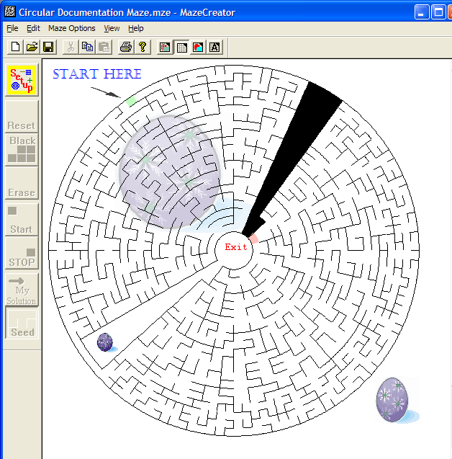Save the maze with floppy disk icon
Screen dimensions: 452x459
pyautogui.click(x=48, y=47)
